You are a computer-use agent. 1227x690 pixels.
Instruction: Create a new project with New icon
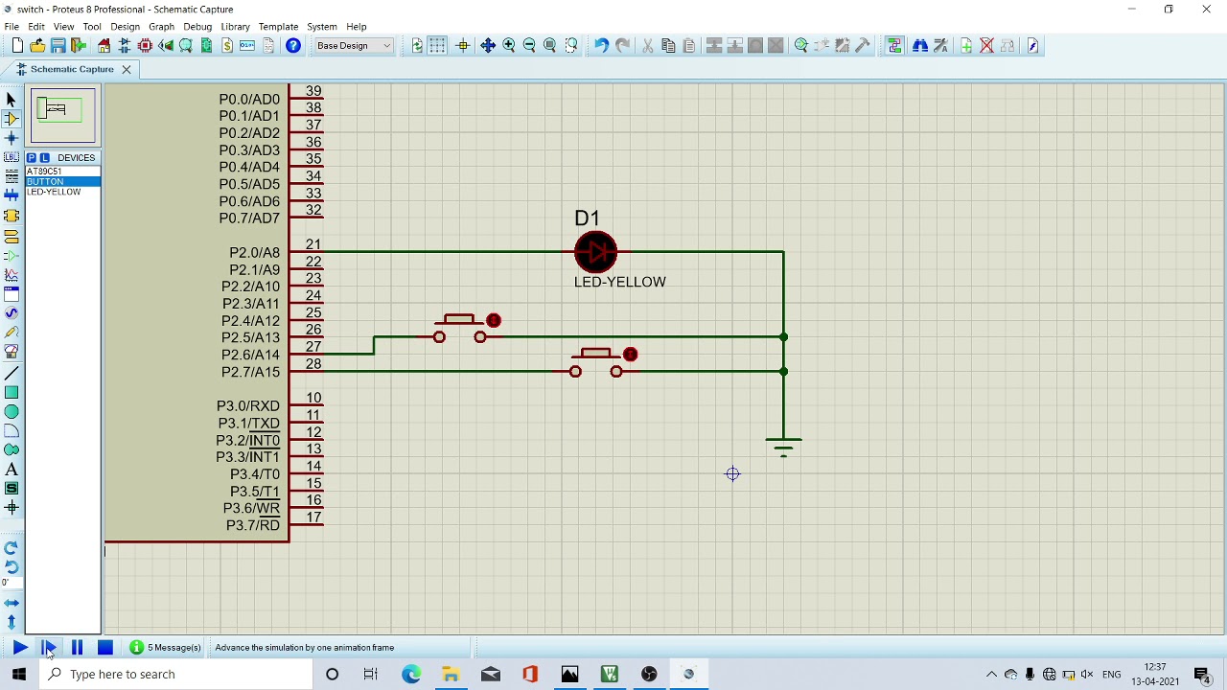pyautogui.click(x=17, y=45)
